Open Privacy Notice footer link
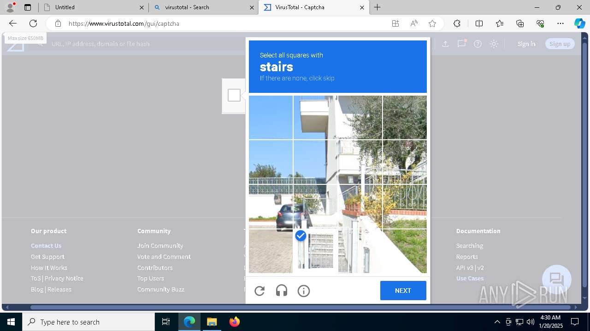 tap(64, 278)
